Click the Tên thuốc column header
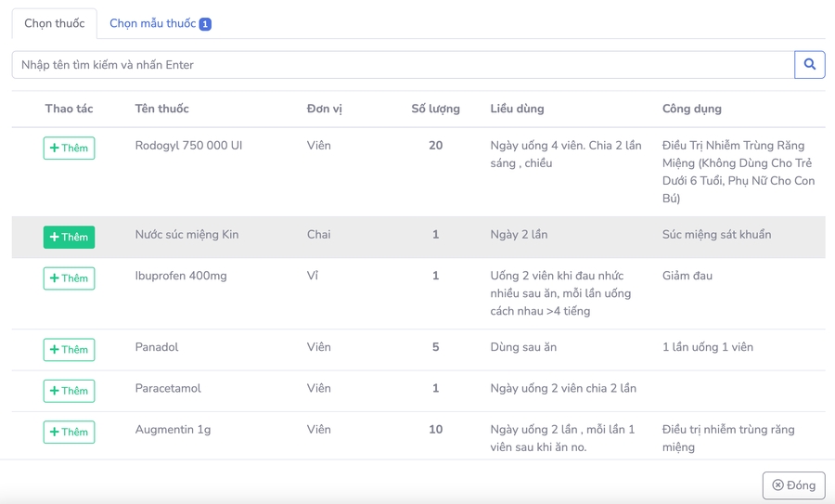 tap(161, 109)
